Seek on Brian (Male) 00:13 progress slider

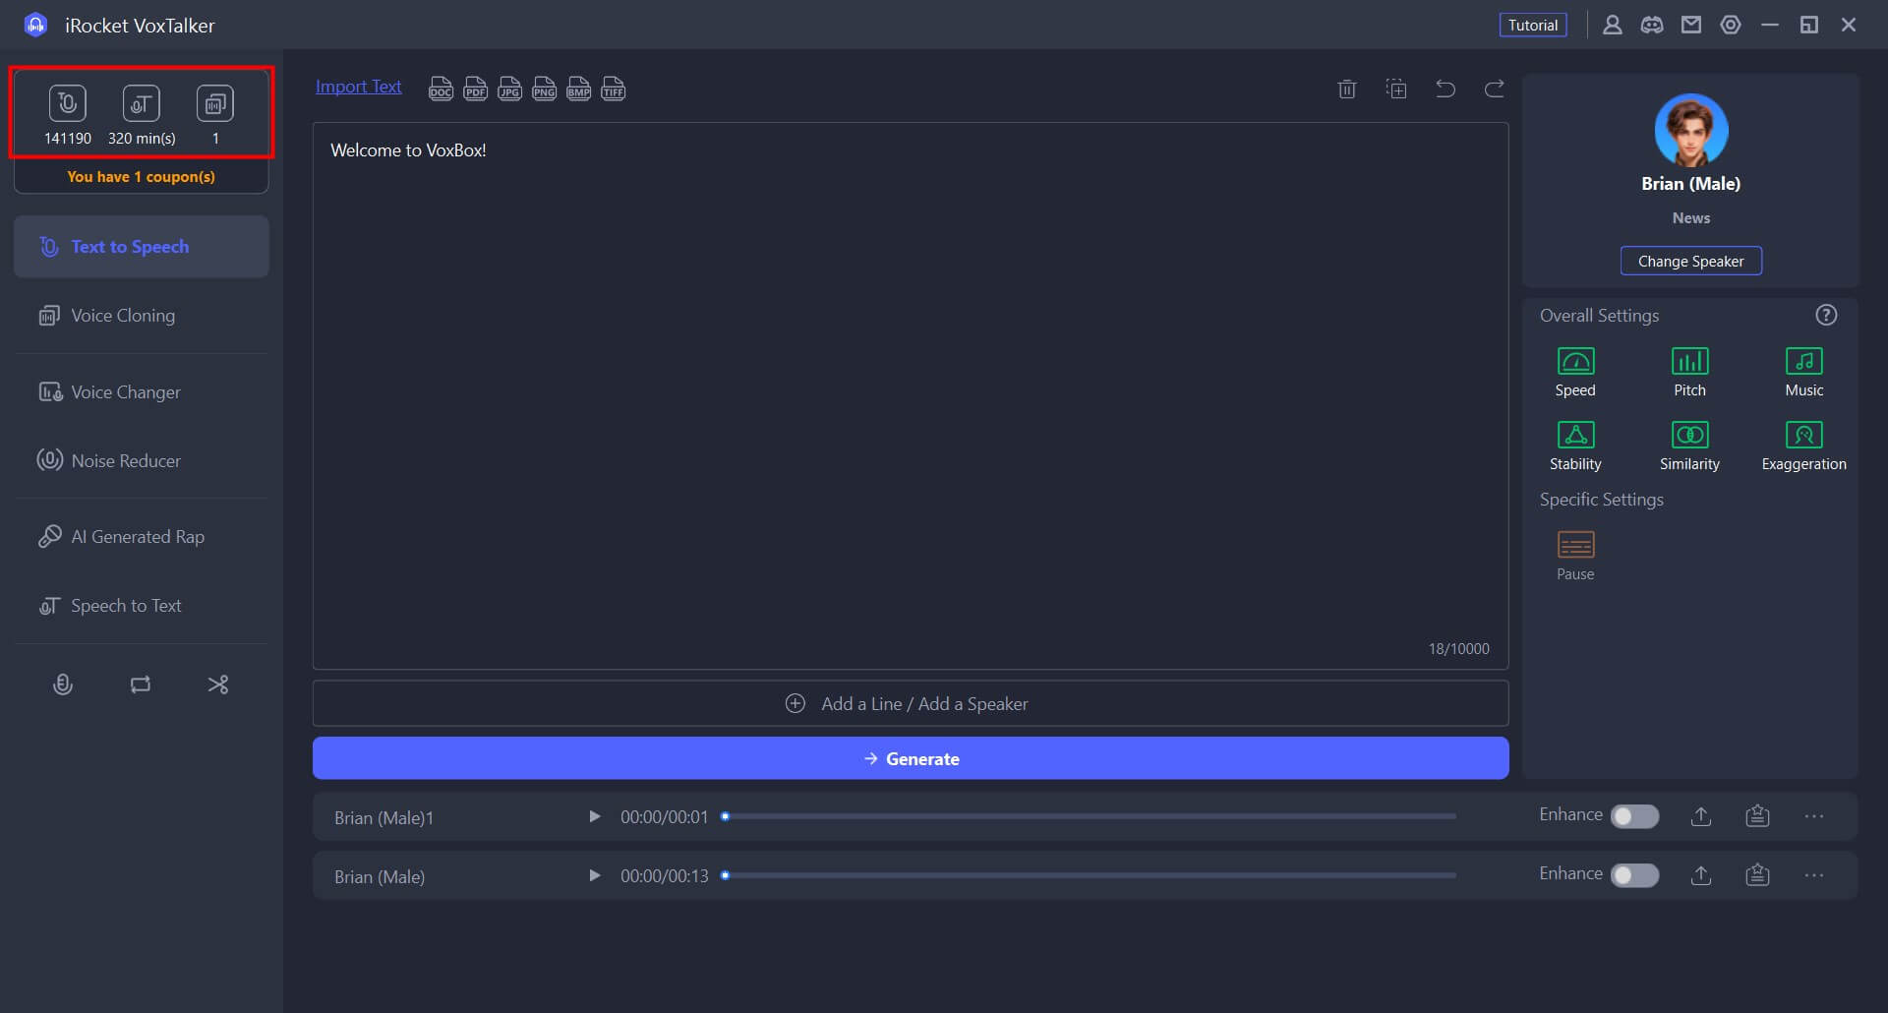[1089, 875]
